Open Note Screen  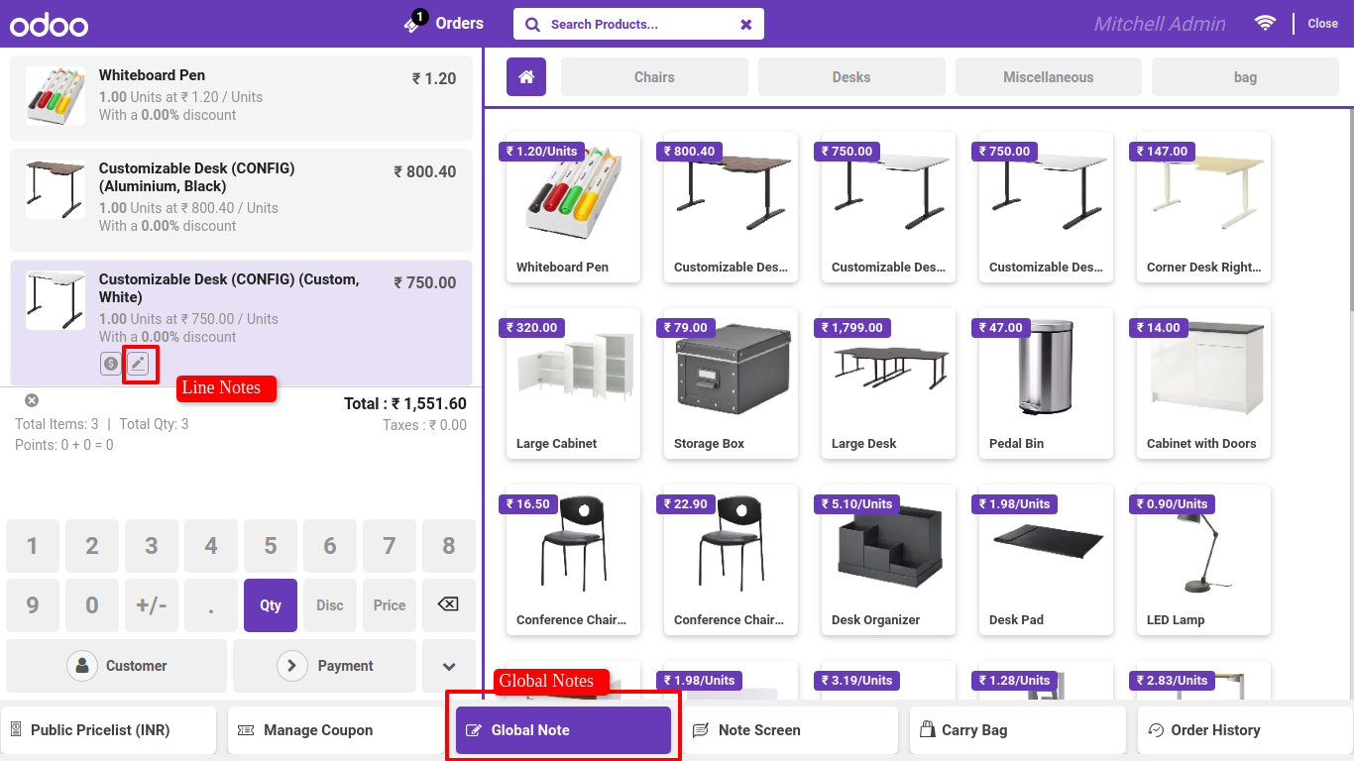(x=790, y=730)
